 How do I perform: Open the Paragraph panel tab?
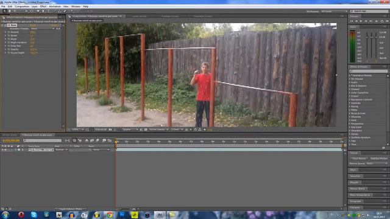(x=355, y=201)
